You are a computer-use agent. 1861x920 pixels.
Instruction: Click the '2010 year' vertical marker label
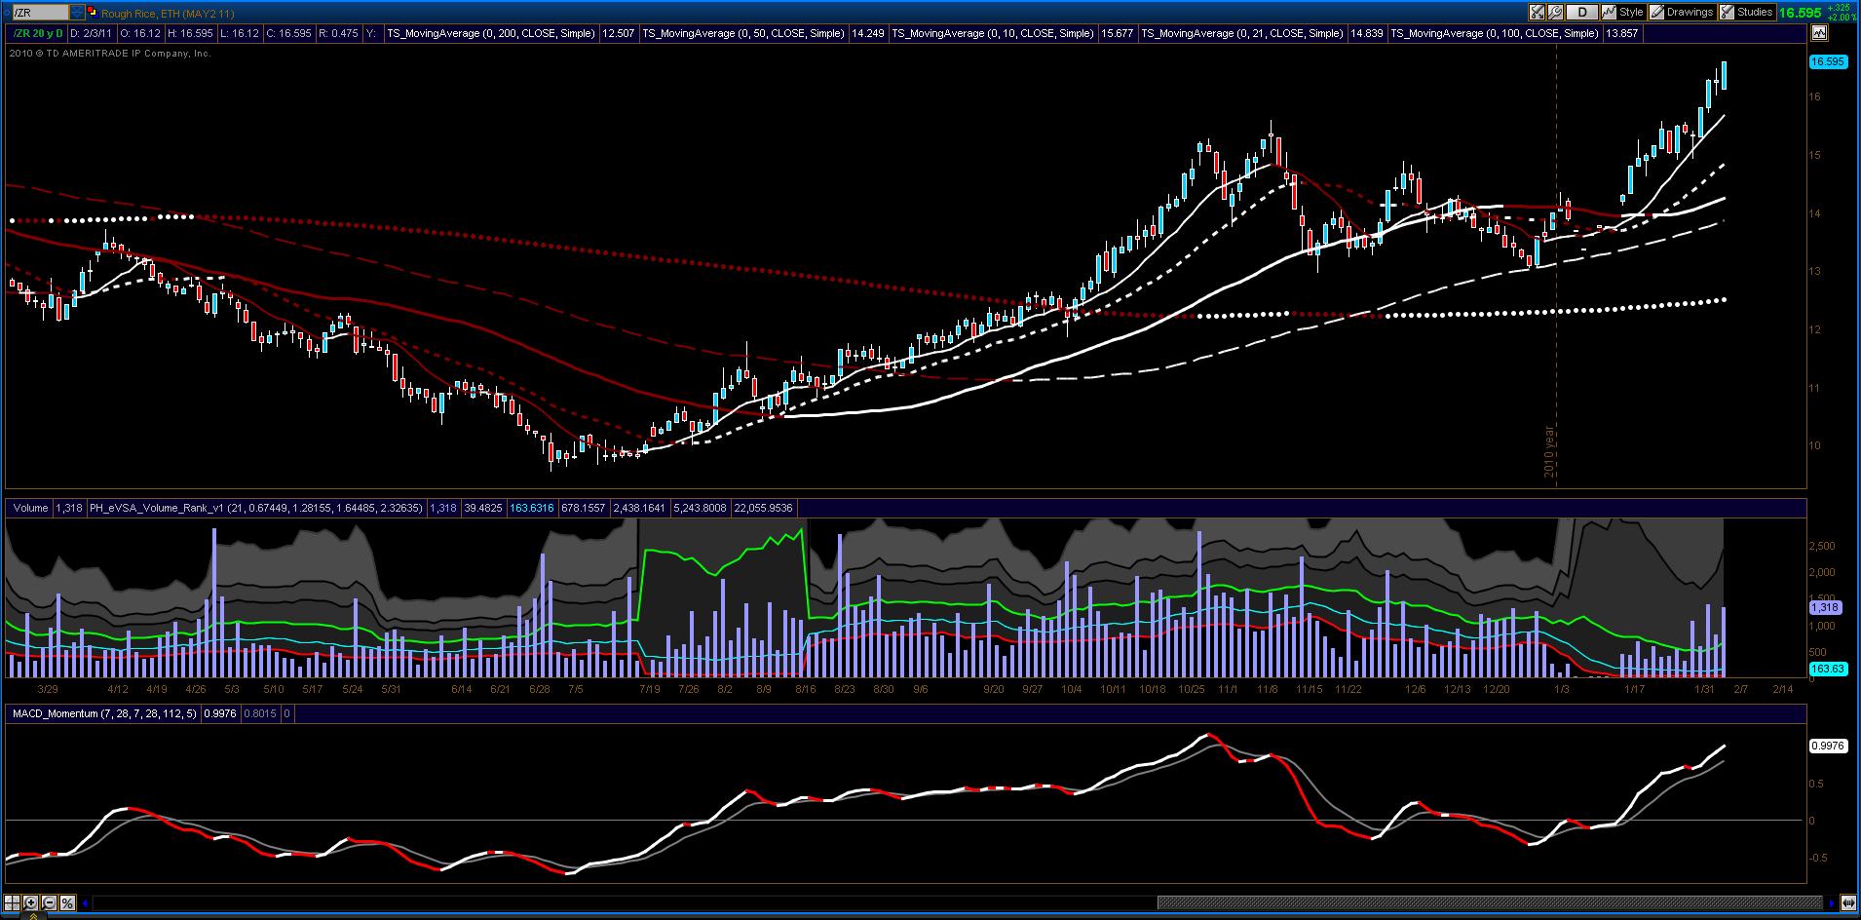(1549, 450)
